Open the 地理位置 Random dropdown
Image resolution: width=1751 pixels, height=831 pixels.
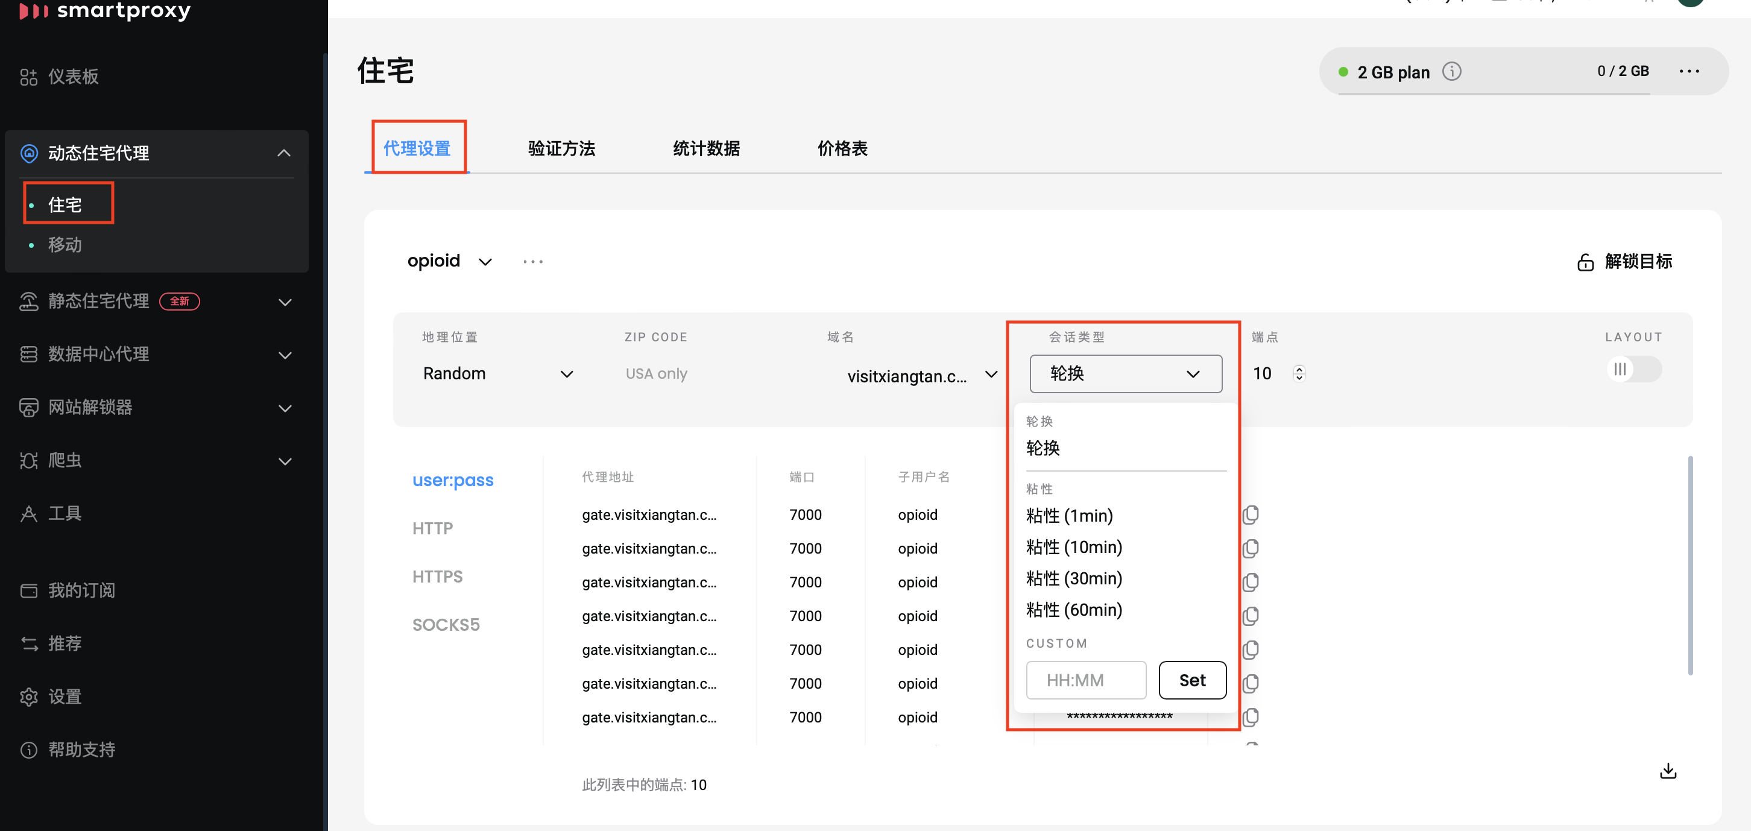tap(498, 373)
